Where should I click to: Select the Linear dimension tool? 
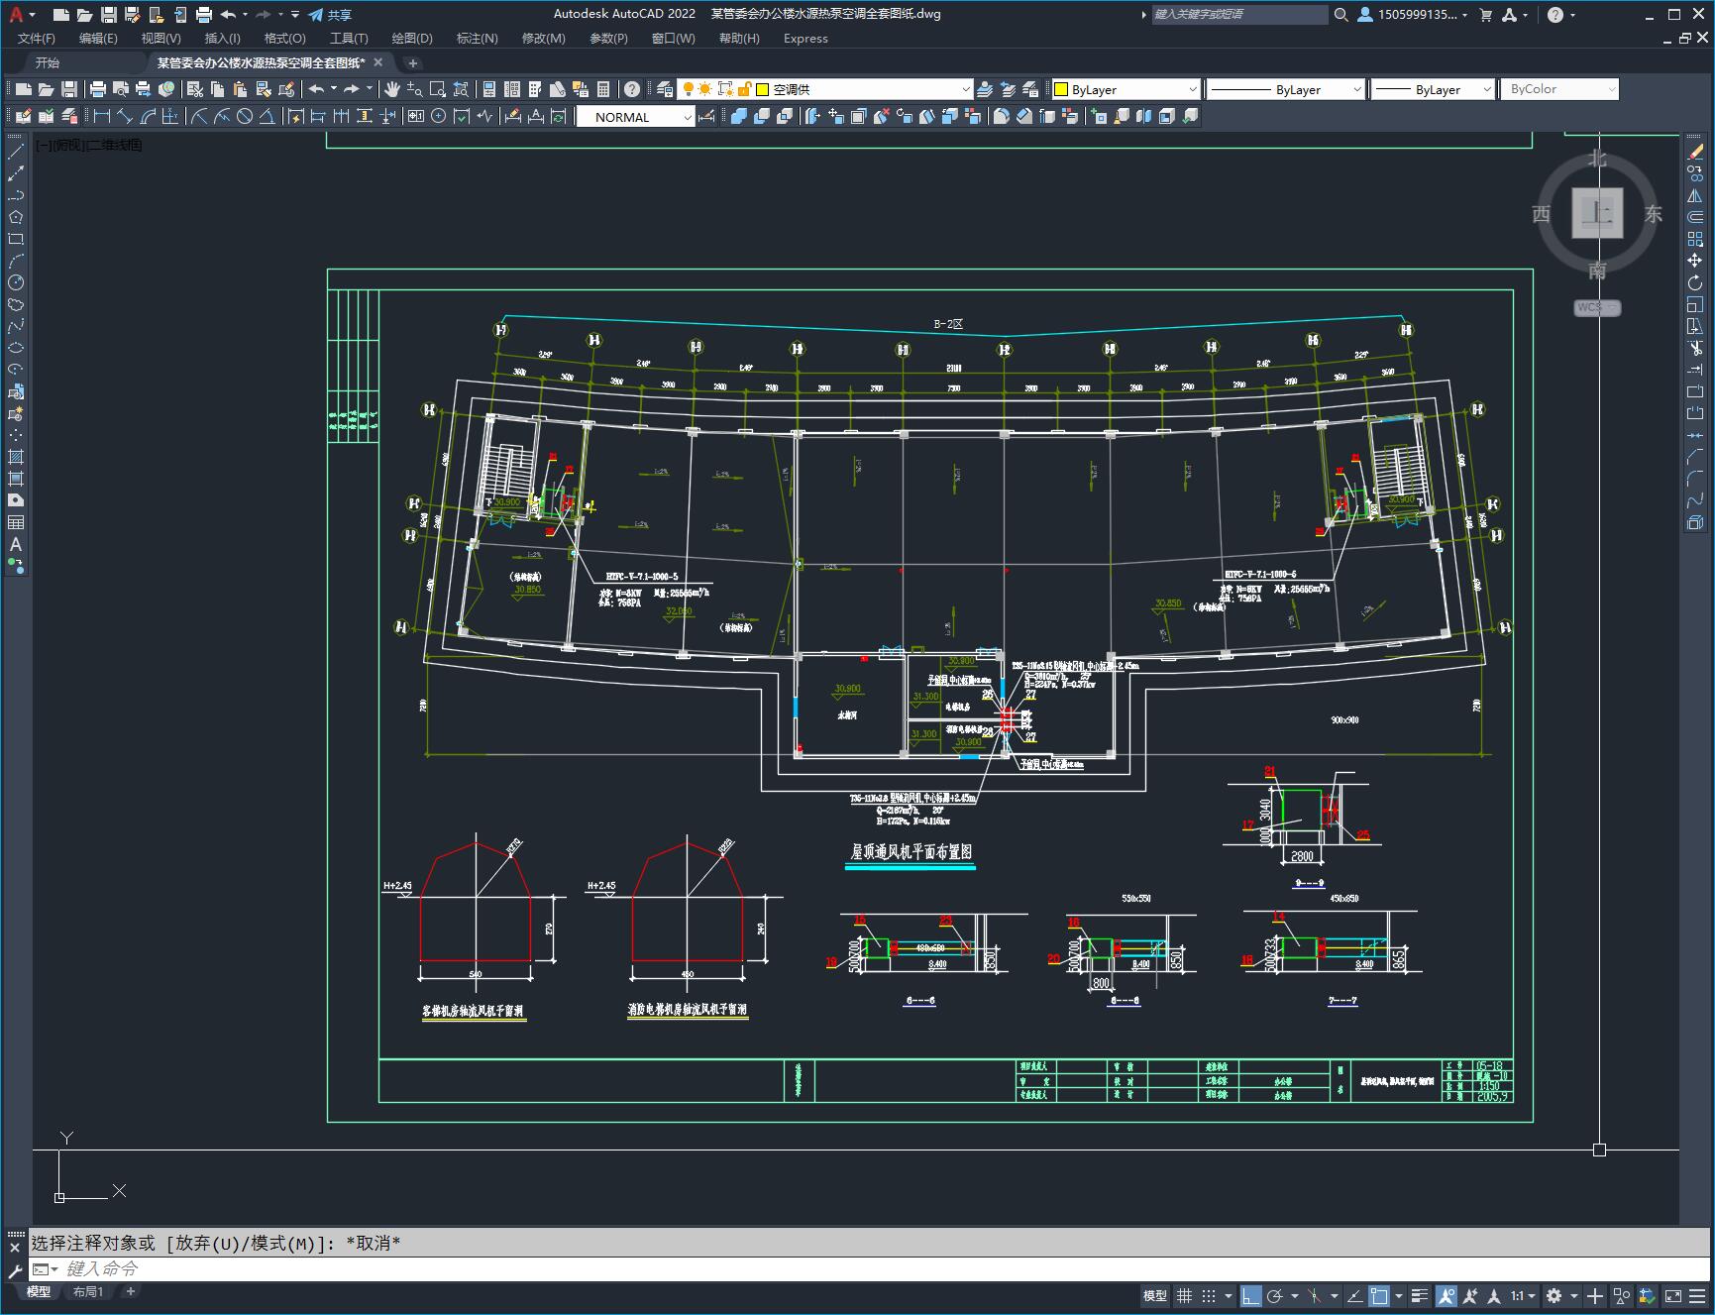tap(101, 116)
